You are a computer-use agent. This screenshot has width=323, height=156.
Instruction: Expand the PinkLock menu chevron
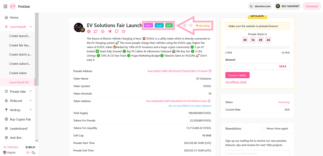[x=31, y=101]
